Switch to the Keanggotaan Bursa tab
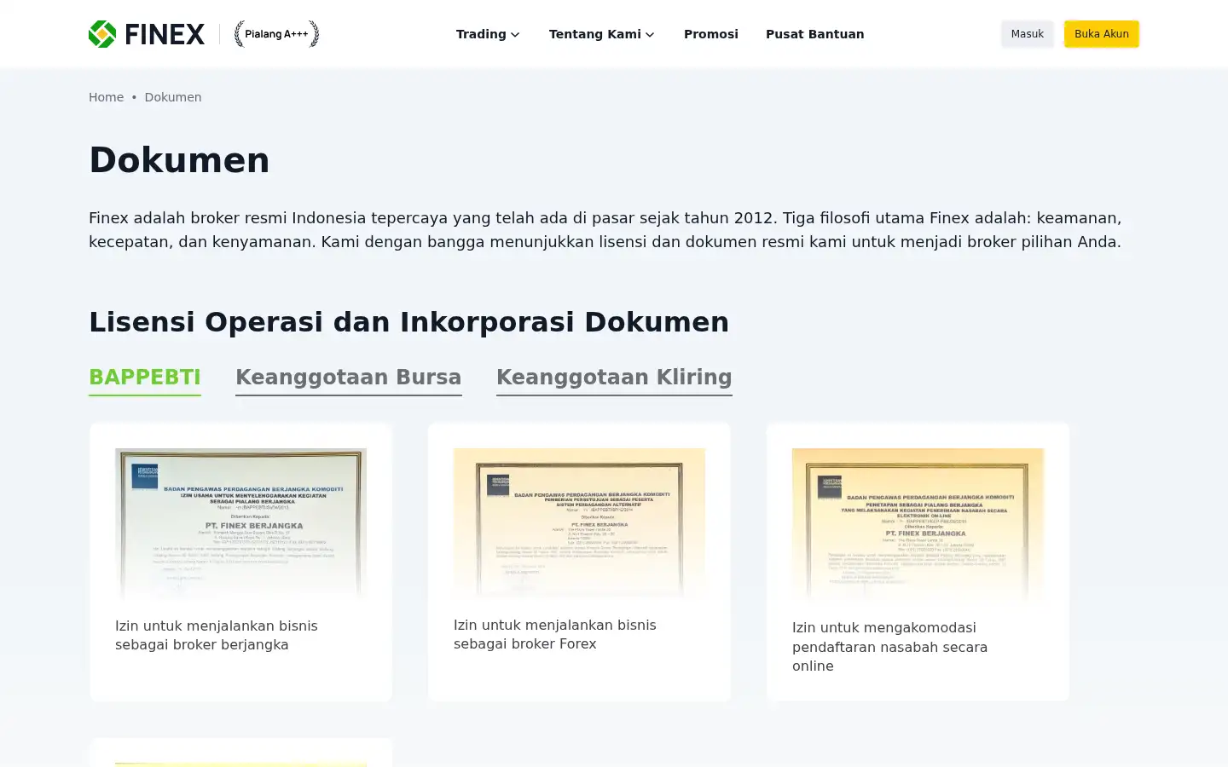This screenshot has width=1228, height=767. click(349, 378)
